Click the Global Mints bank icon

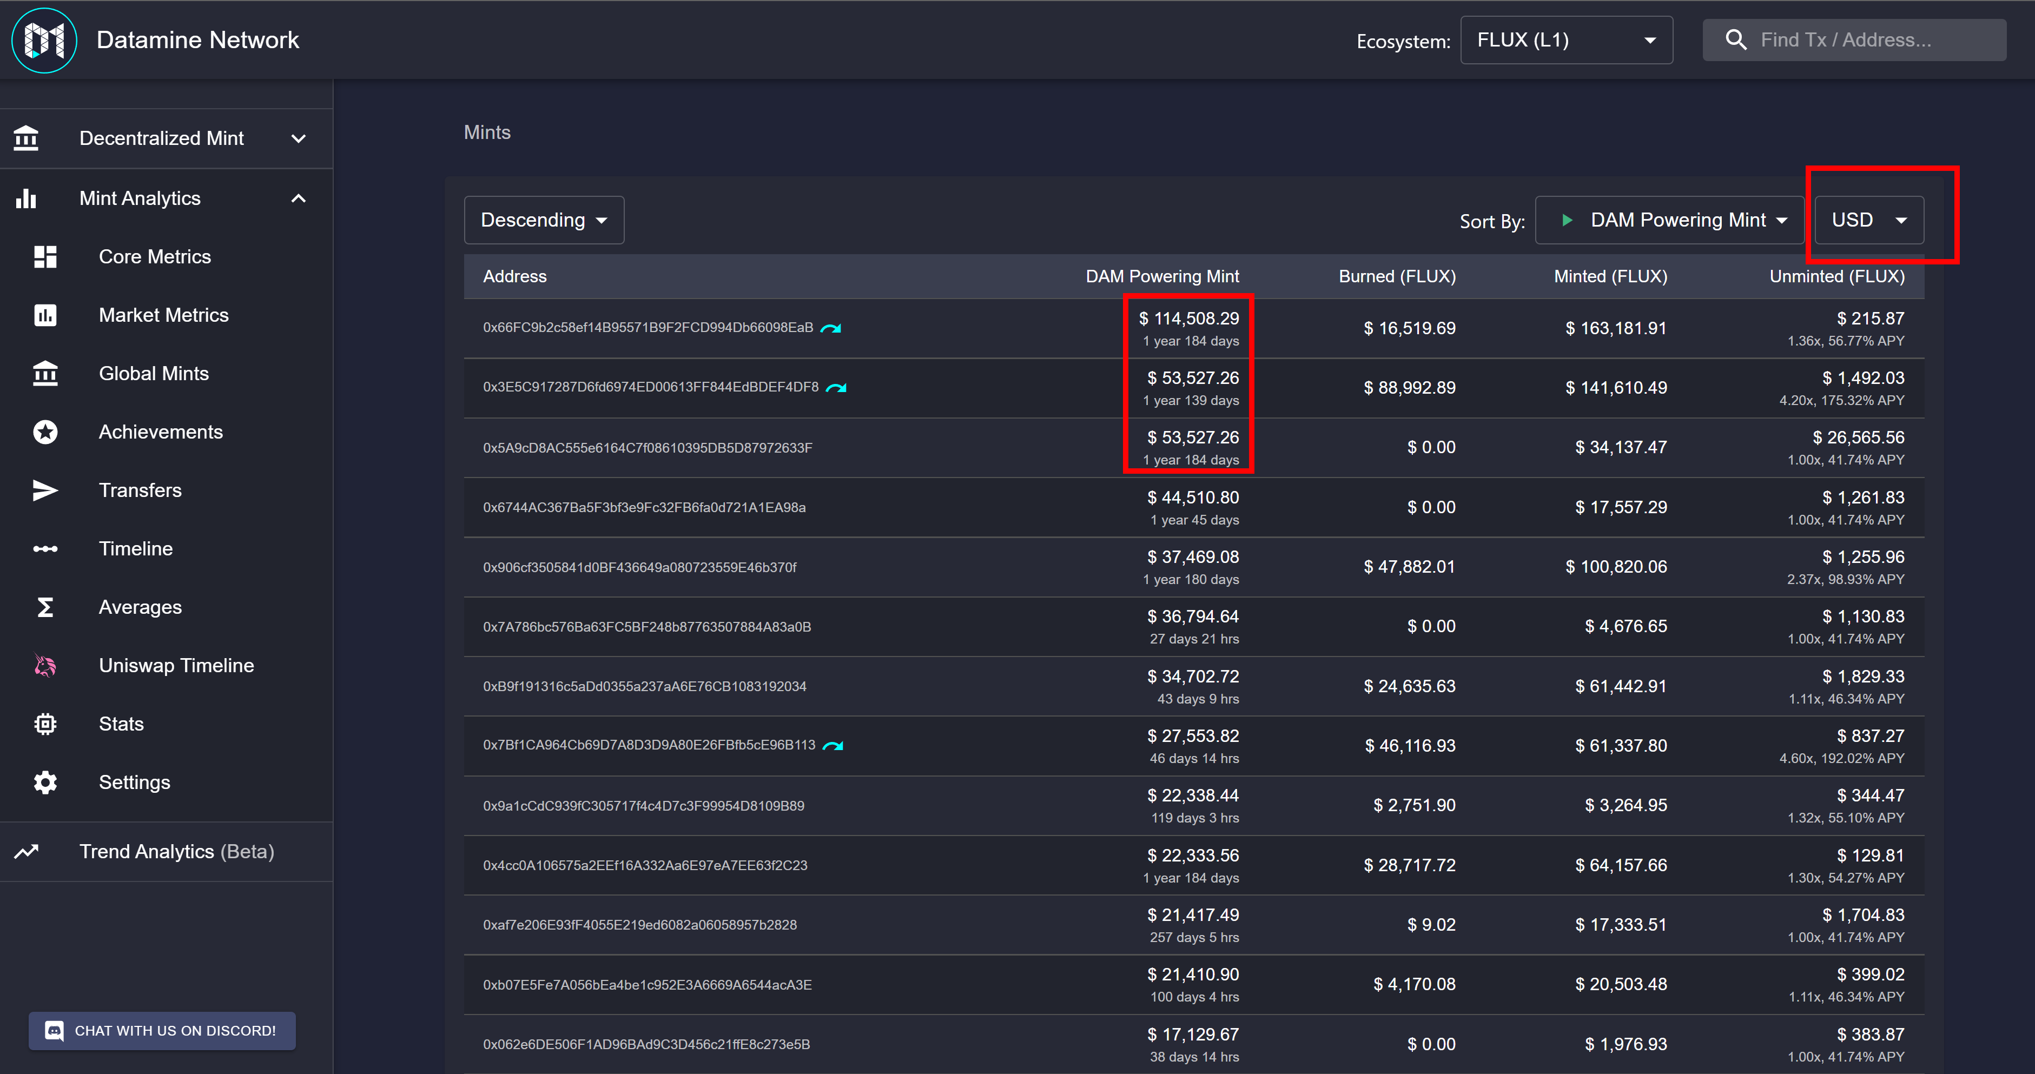tap(45, 374)
